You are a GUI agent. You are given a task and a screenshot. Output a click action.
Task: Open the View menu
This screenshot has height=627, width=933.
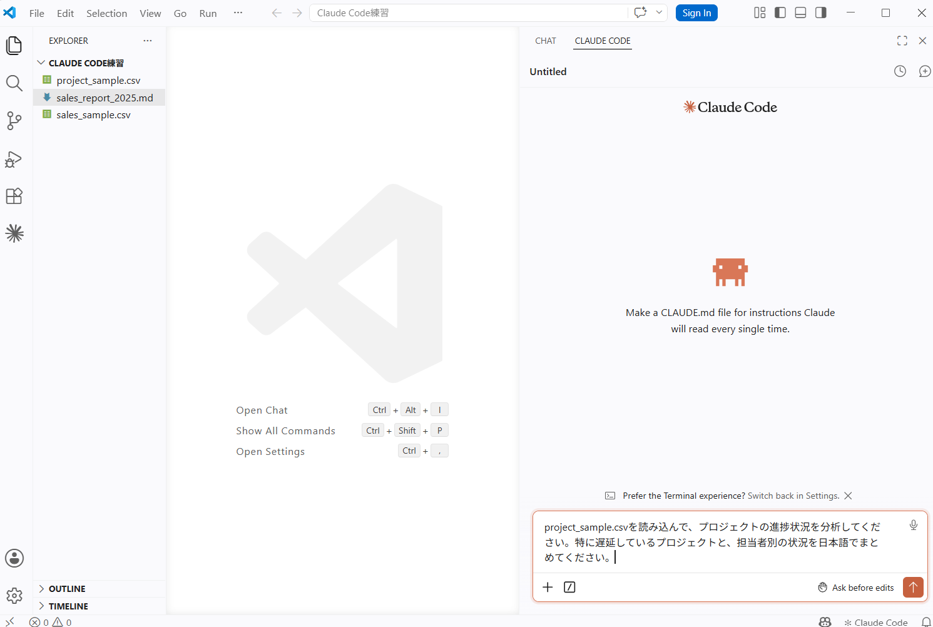pos(150,13)
